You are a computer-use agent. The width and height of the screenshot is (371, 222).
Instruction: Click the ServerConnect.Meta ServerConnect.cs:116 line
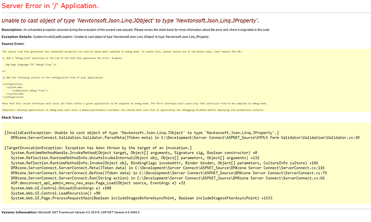pos(168,168)
